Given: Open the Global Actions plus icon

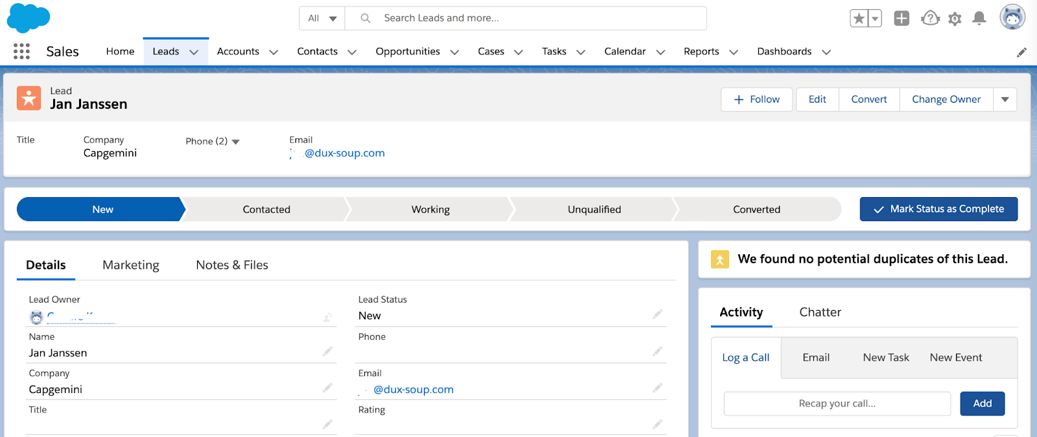Looking at the screenshot, I should 902,18.
